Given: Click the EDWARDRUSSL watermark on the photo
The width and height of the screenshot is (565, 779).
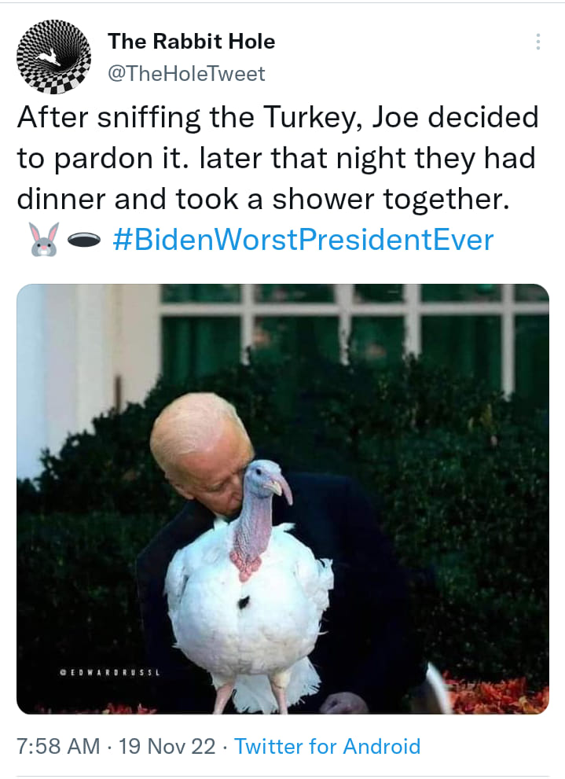Looking at the screenshot, I should (110, 673).
